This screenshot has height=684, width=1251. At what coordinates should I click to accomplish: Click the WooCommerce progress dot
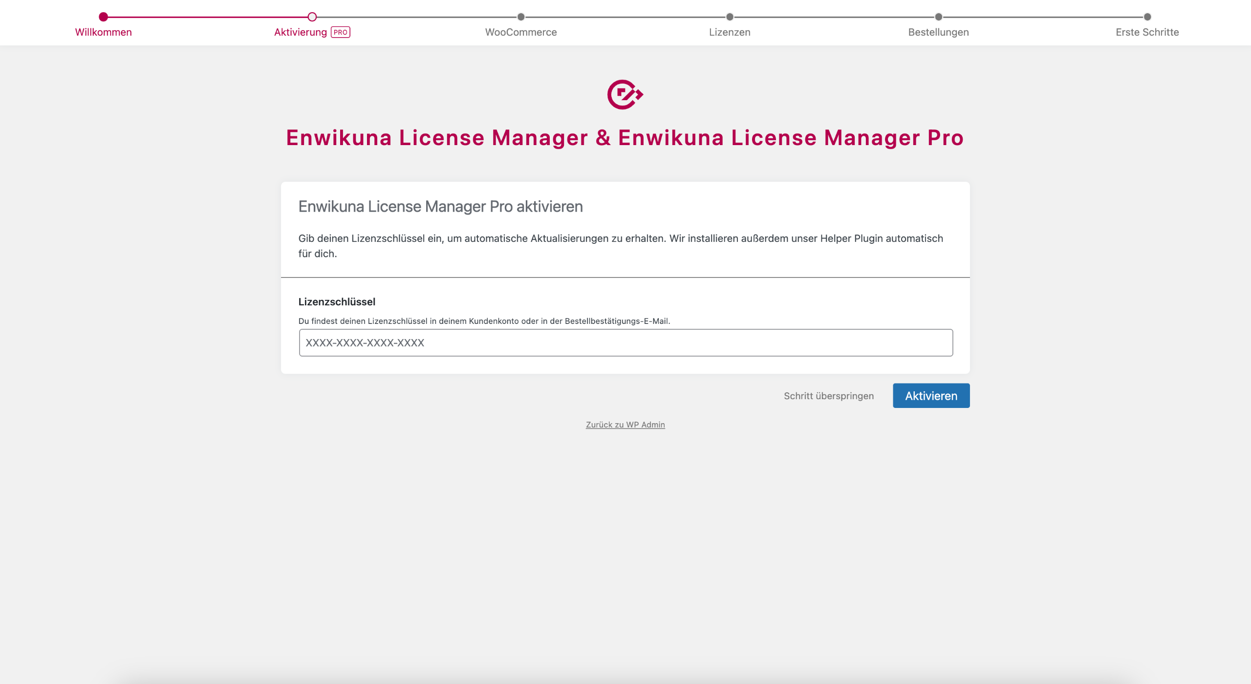tap(521, 17)
